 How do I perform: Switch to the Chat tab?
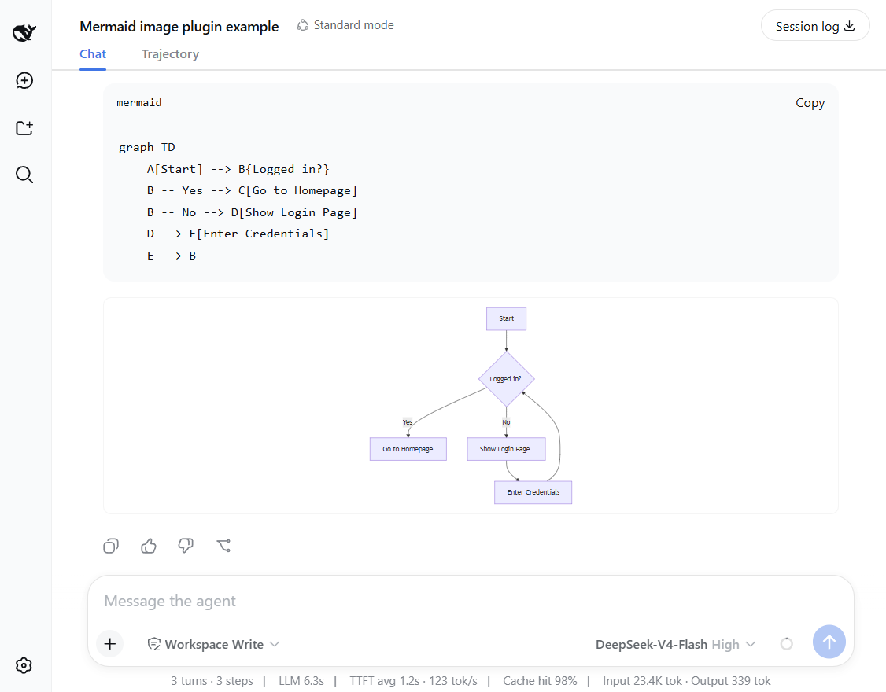tap(93, 54)
